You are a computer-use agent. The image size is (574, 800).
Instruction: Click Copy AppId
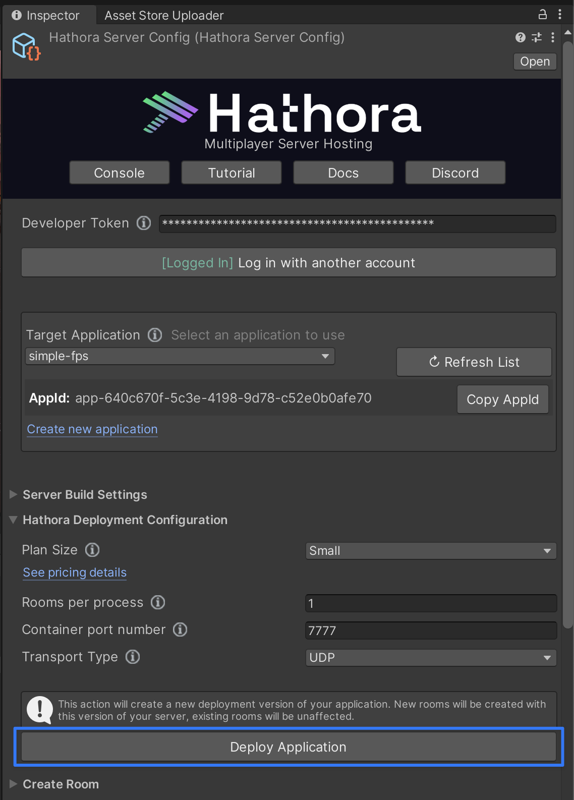pos(503,399)
